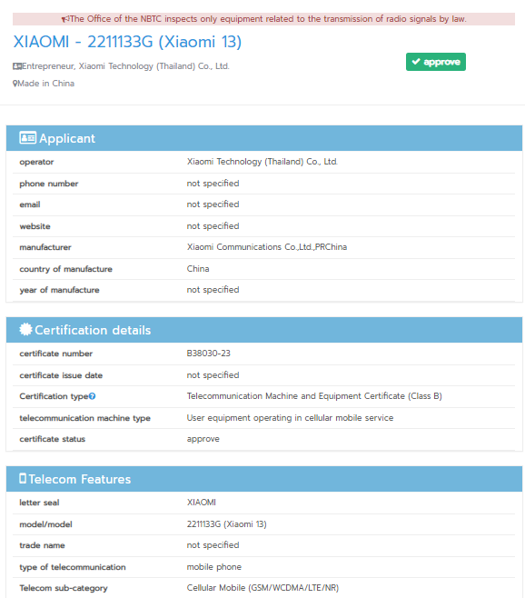Image resolution: width=525 pixels, height=598 pixels.
Task: Click the Telecom sub-category Cellular Mobile value
Action: [262, 588]
